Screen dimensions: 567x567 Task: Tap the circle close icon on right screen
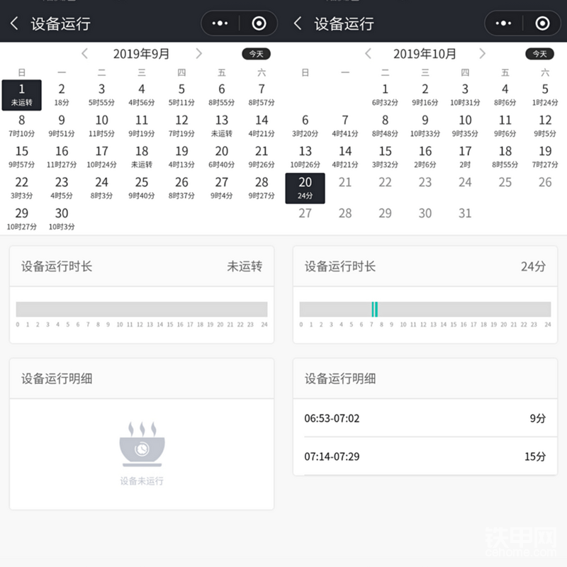[542, 23]
